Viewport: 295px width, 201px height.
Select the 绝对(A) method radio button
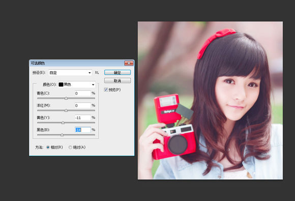point(70,148)
